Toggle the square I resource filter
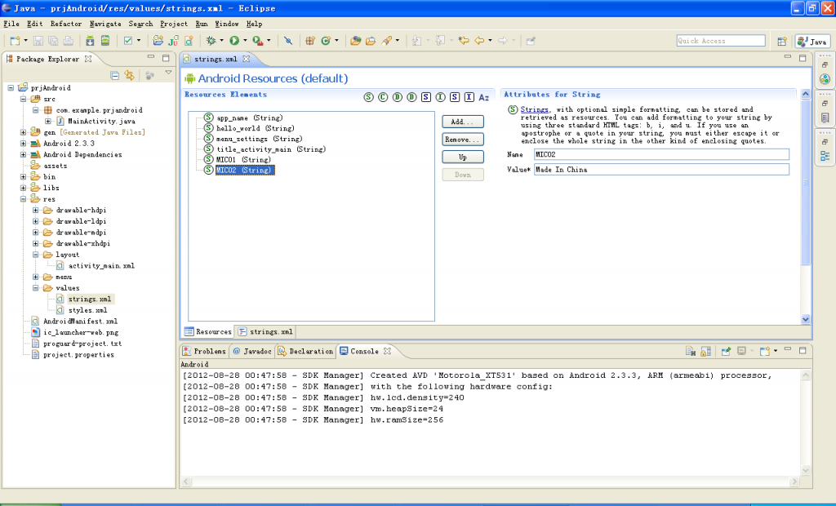The image size is (836, 506). click(469, 97)
